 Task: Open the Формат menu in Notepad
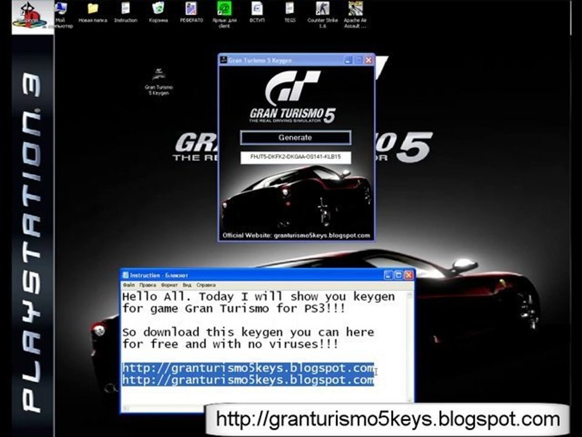(169, 285)
